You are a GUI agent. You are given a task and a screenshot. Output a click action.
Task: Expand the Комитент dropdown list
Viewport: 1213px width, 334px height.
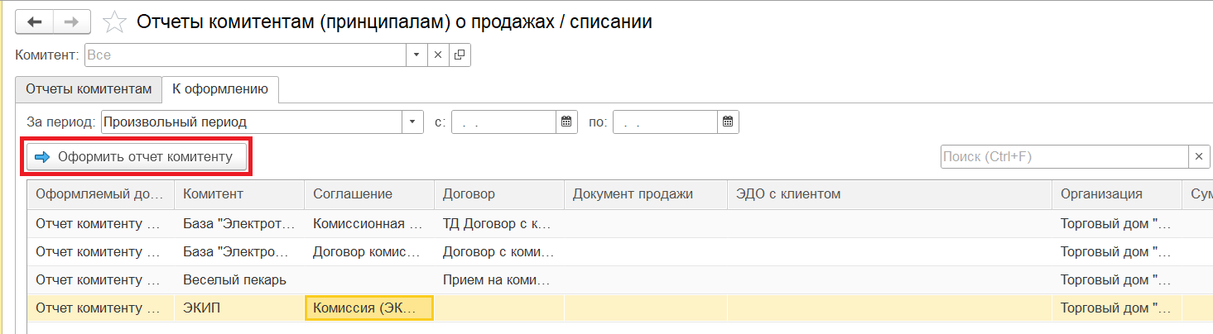point(418,55)
